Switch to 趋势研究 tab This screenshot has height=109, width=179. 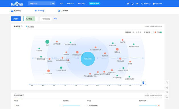pyautogui.click(x=16, y=11)
